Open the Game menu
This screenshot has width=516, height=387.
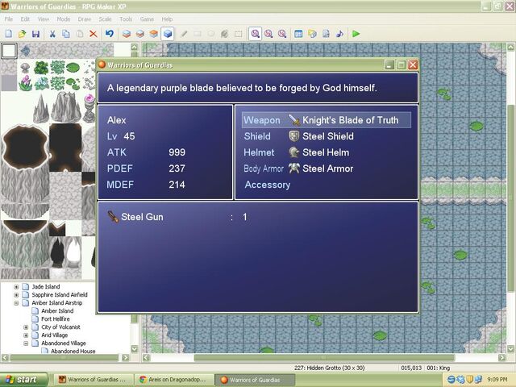point(147,19)
